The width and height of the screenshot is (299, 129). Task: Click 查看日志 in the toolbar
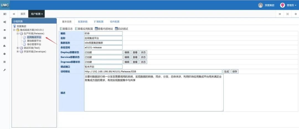coord(66,29)
